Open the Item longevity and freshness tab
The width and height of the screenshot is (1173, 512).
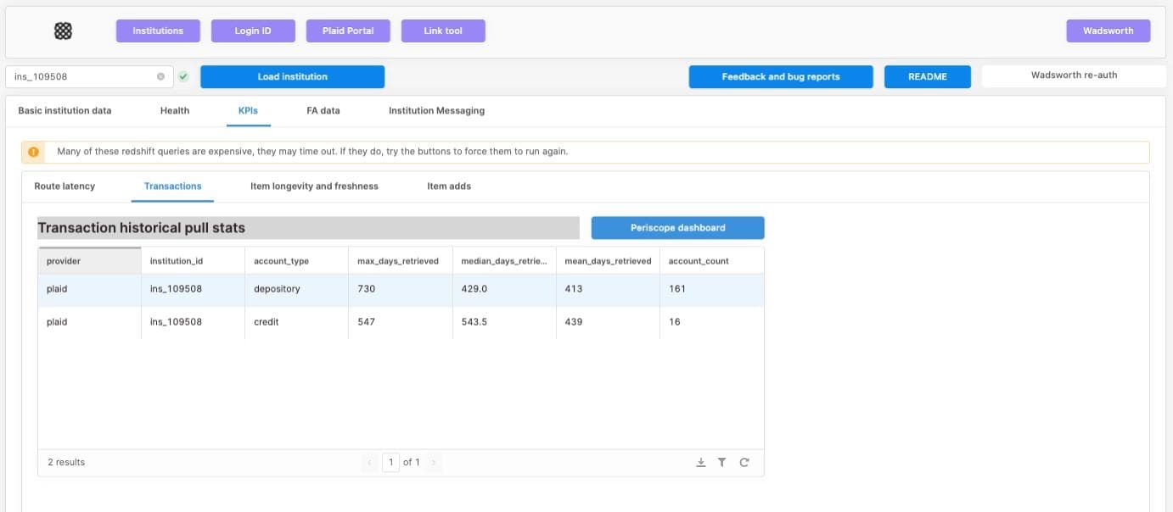click(x=314, y=186)
